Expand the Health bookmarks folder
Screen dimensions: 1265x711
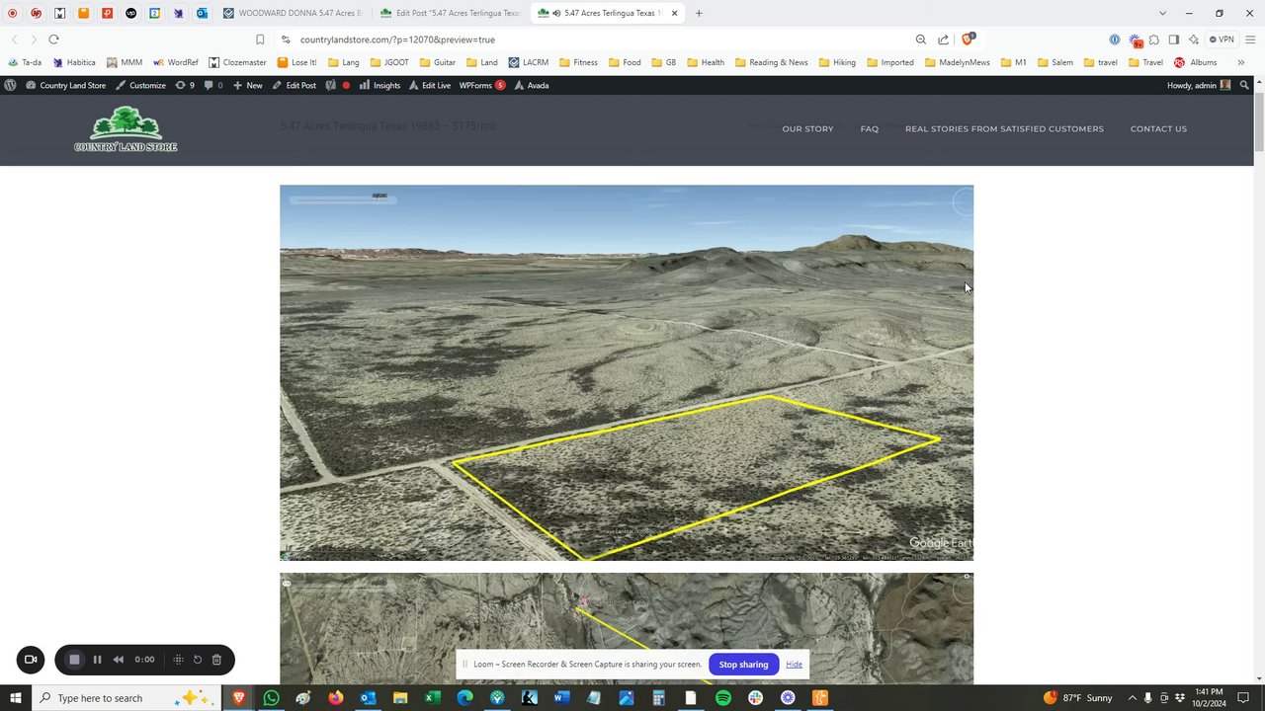click(x=706, y=62)
